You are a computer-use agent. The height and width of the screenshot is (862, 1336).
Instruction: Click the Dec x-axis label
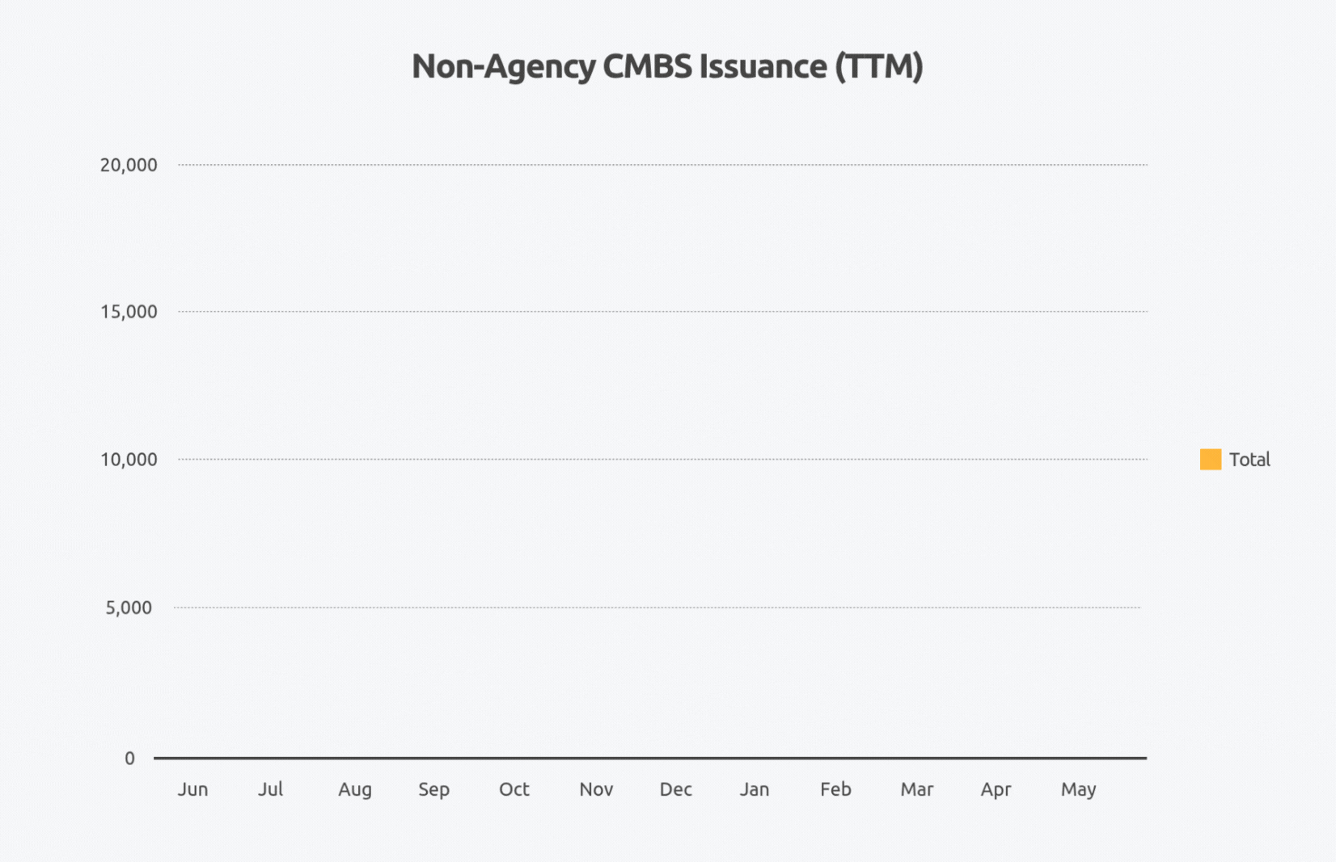point(676,789)
